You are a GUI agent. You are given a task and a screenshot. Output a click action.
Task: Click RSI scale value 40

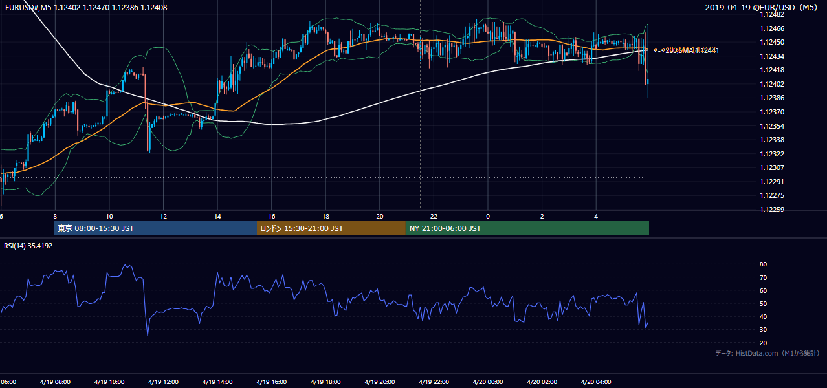[x=764, y=316]
